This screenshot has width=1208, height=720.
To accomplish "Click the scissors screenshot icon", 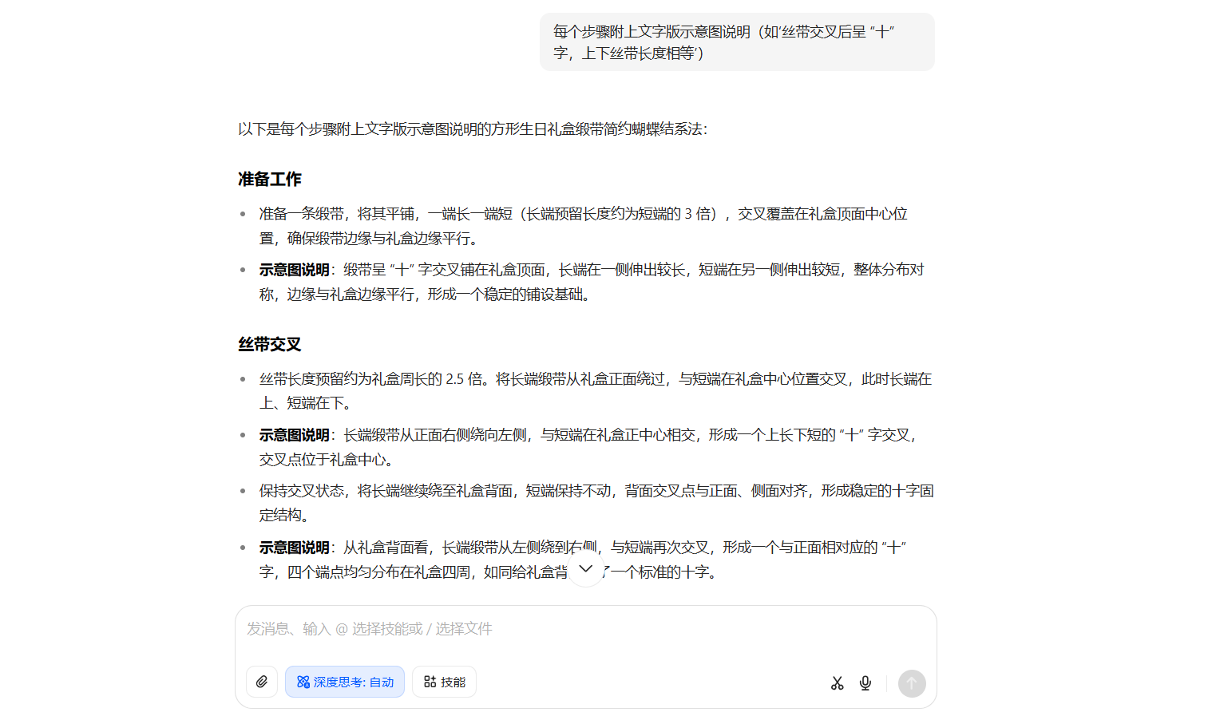I will point(837,683).
